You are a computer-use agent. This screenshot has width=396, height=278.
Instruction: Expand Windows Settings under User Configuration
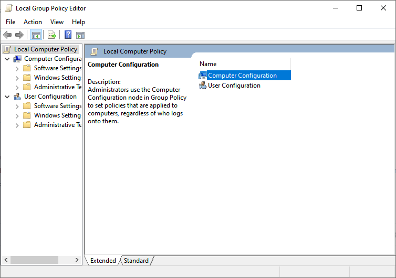point(17,116)
